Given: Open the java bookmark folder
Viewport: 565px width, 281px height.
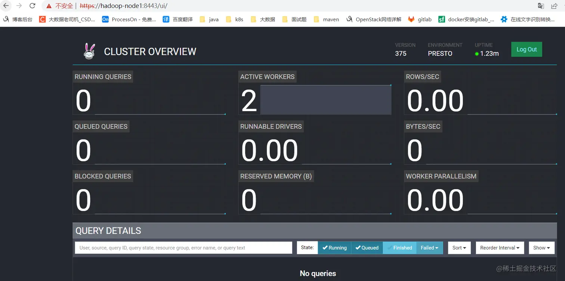Looking at the screenshot, I should [209, 19].
